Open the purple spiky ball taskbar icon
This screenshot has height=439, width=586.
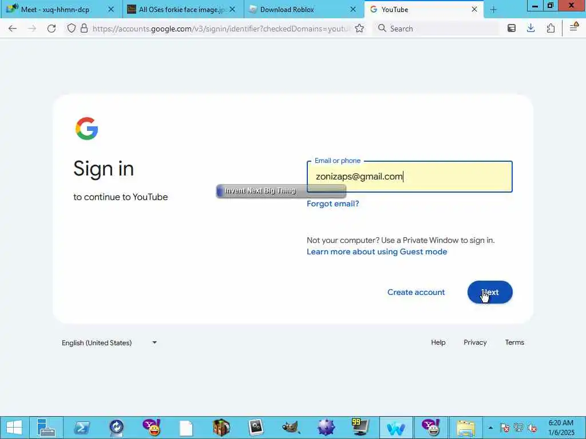click(x=326, y=428)
